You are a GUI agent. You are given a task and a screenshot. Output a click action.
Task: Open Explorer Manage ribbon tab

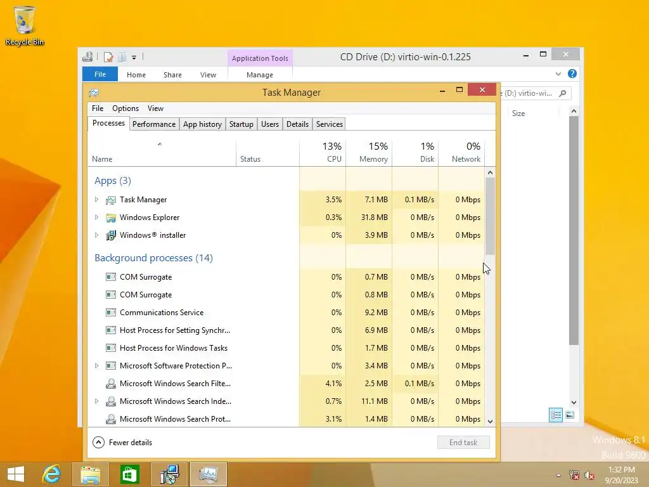pyautogui.click(x=259, y=75)
